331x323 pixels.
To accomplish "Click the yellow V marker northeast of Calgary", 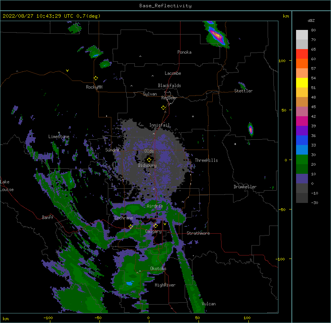I will pyautogui.click(x=165, y=224).
